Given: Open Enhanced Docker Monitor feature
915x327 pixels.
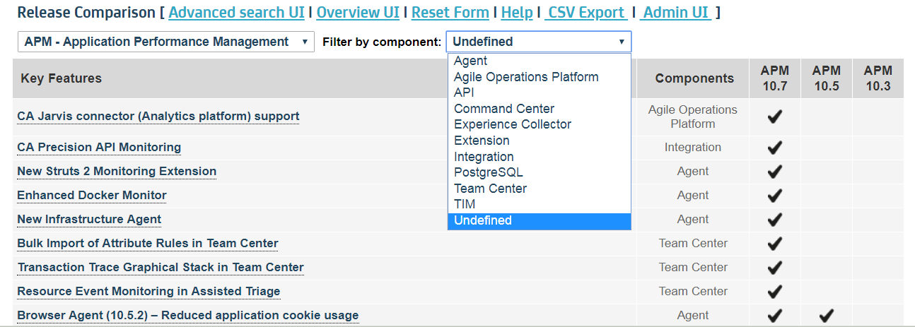Looking at the screenshot, I should click(x=92, y=196).
